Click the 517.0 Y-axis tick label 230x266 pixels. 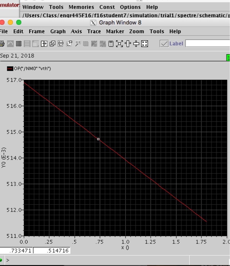(x=14, y=80)
